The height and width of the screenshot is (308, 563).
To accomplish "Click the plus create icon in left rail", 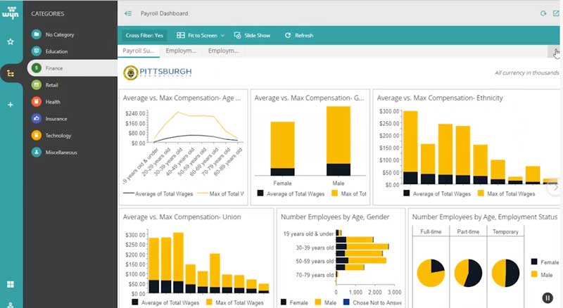I will 10,105.
